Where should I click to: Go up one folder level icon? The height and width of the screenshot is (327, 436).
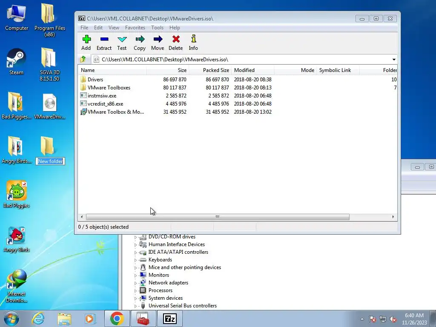(83, 59)
